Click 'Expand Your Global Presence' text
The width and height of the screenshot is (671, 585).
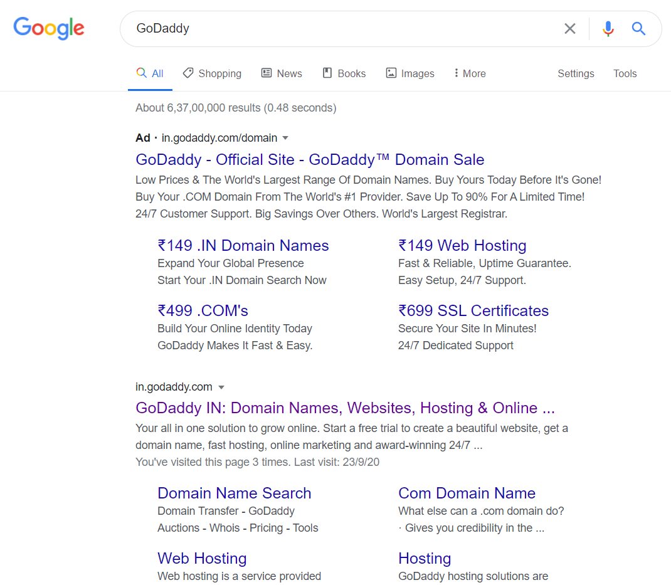coord(231,263)
